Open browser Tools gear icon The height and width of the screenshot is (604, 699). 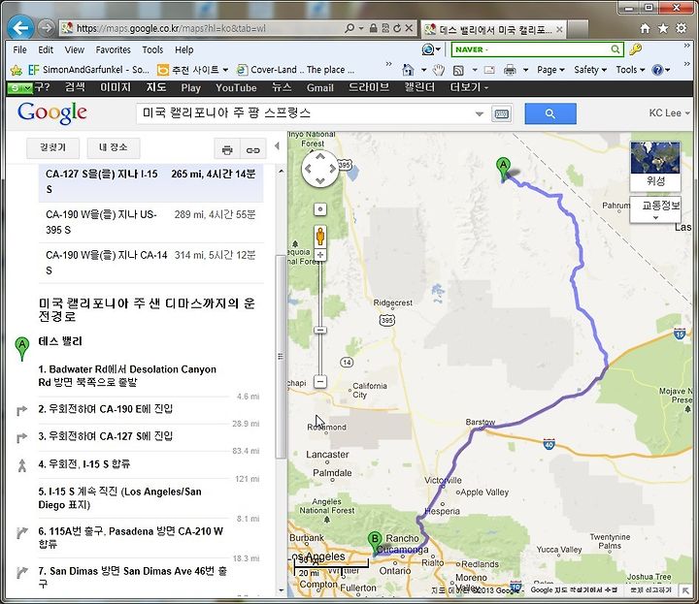[x=682, y=28]
